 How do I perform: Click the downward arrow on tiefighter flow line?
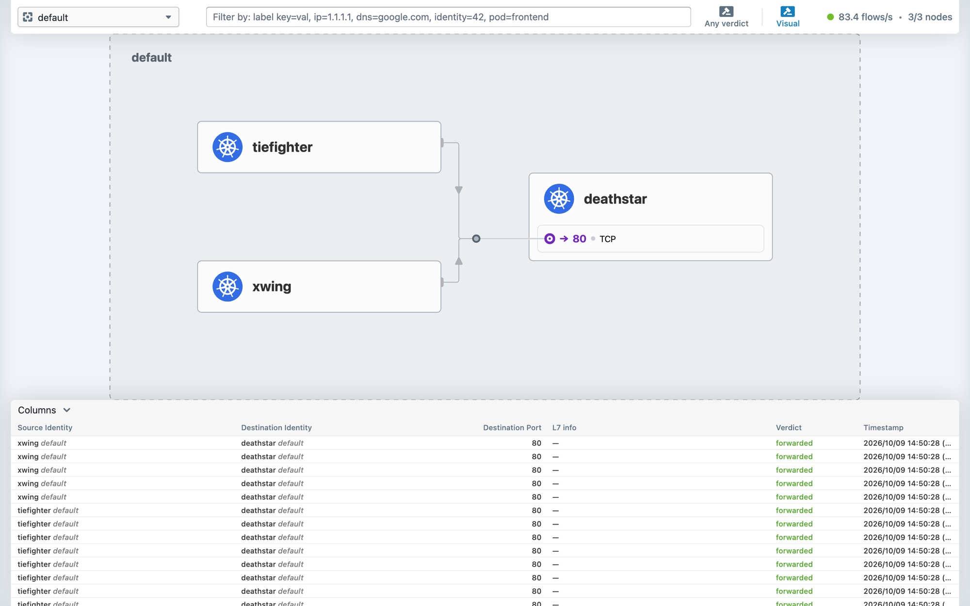(x=459, y=190)
